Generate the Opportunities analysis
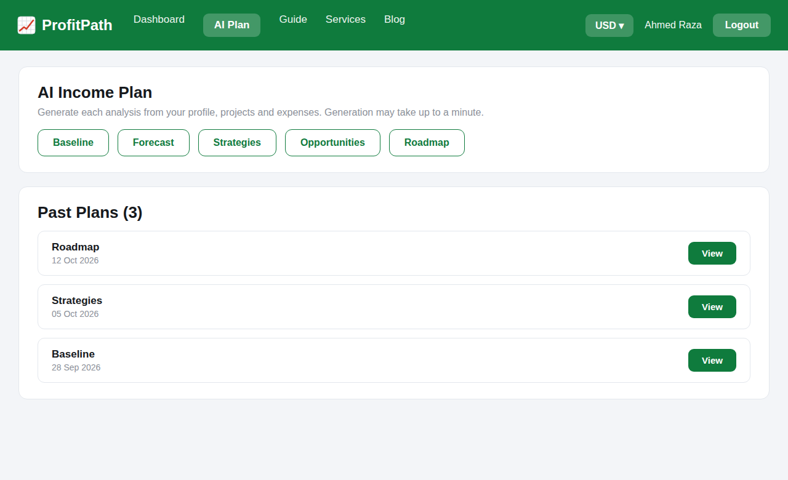 point(332,143)
